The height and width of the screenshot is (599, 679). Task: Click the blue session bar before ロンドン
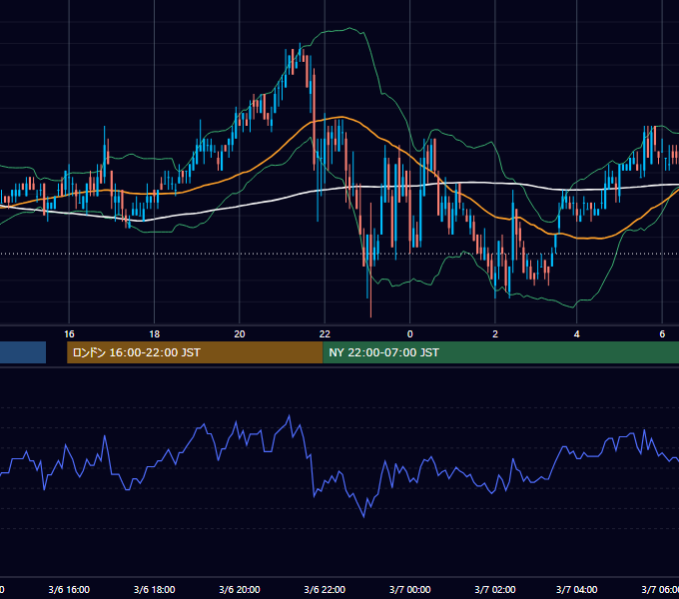click(23, 352)
